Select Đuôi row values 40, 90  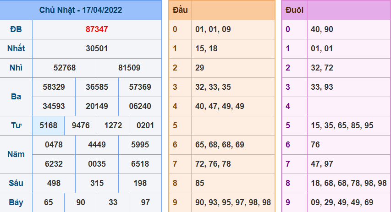tap(322, 29)
